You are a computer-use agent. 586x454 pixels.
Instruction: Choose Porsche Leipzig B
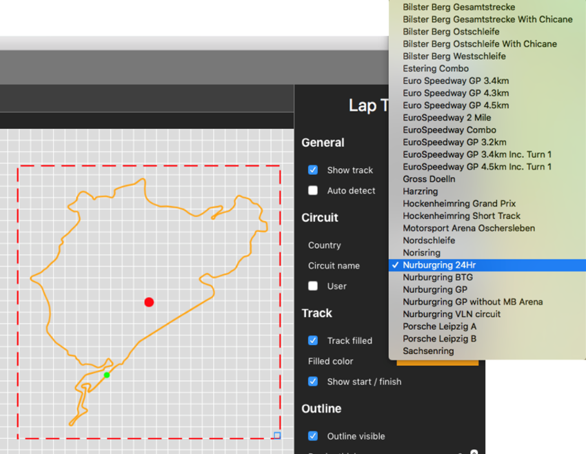(487, 340)
